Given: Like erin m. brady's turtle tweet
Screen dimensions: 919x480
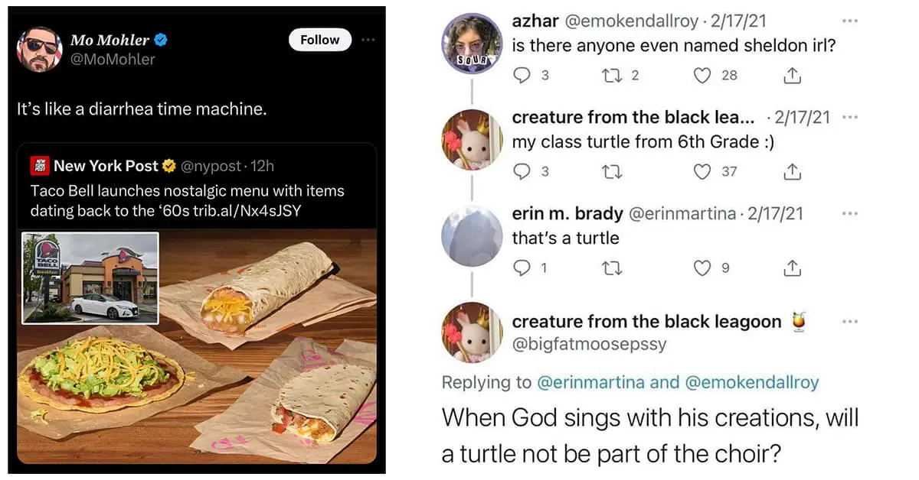Looking at the screenshot, I should (702, 268).
